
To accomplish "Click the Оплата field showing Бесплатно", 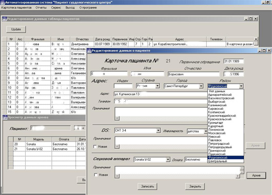I will click(x=196, y=160).
